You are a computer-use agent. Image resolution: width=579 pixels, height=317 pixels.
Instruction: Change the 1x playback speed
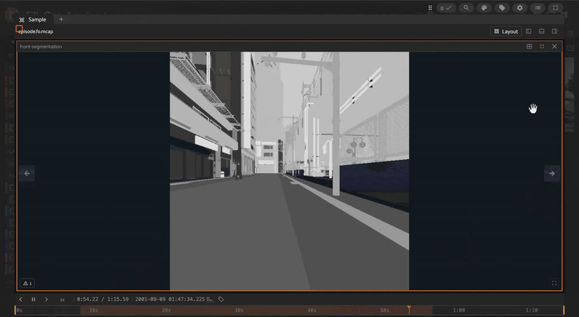[x=62, y=300]
